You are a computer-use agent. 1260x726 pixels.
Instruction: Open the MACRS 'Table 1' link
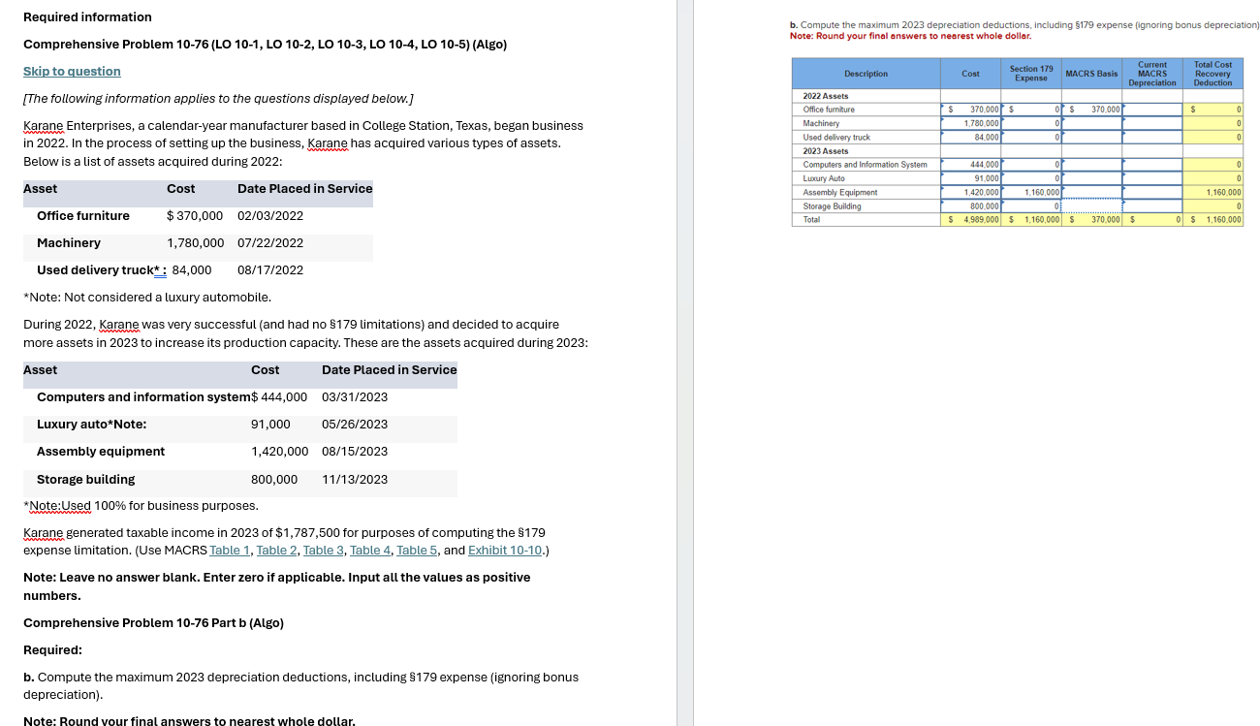231,551
